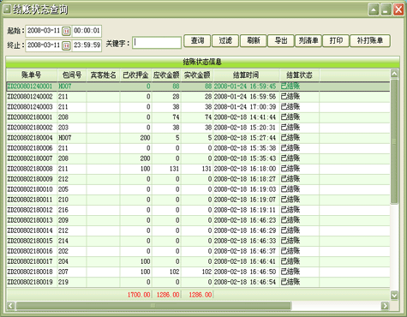Click the window menu icon in title bar
Viewport: 407px width, 317px height.
click(7, 9)
